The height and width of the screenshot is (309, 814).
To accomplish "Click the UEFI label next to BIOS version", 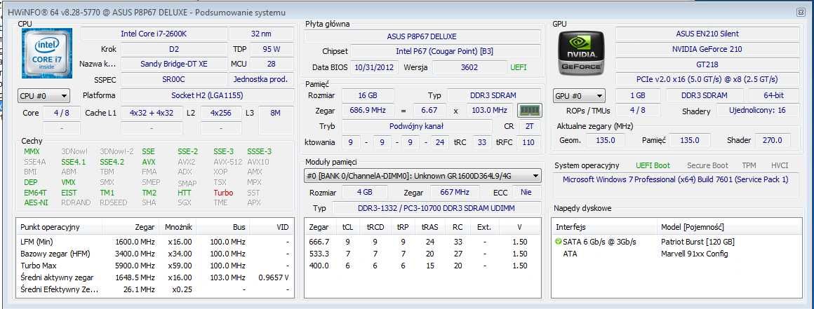I will [518, 67].
